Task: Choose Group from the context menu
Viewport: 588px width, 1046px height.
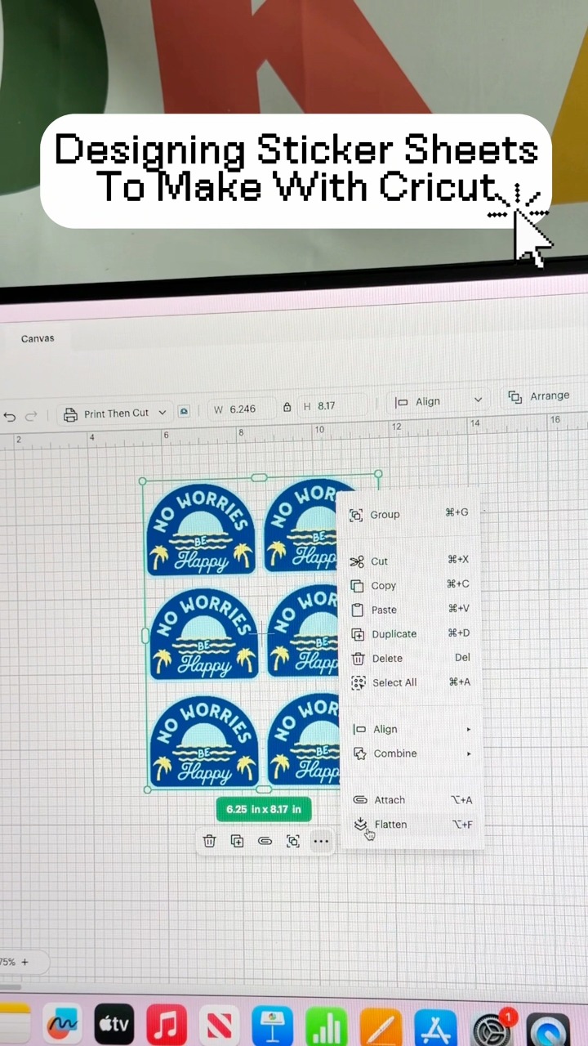Action: click(410, 514)
